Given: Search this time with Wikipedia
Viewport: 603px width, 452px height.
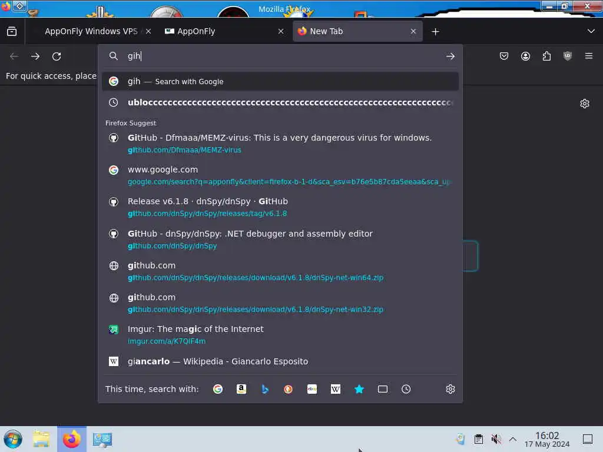Looking at the screenshot, I should click(x=335, y=389).
